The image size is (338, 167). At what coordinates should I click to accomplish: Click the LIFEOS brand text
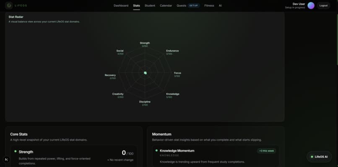tap(21, 5)
